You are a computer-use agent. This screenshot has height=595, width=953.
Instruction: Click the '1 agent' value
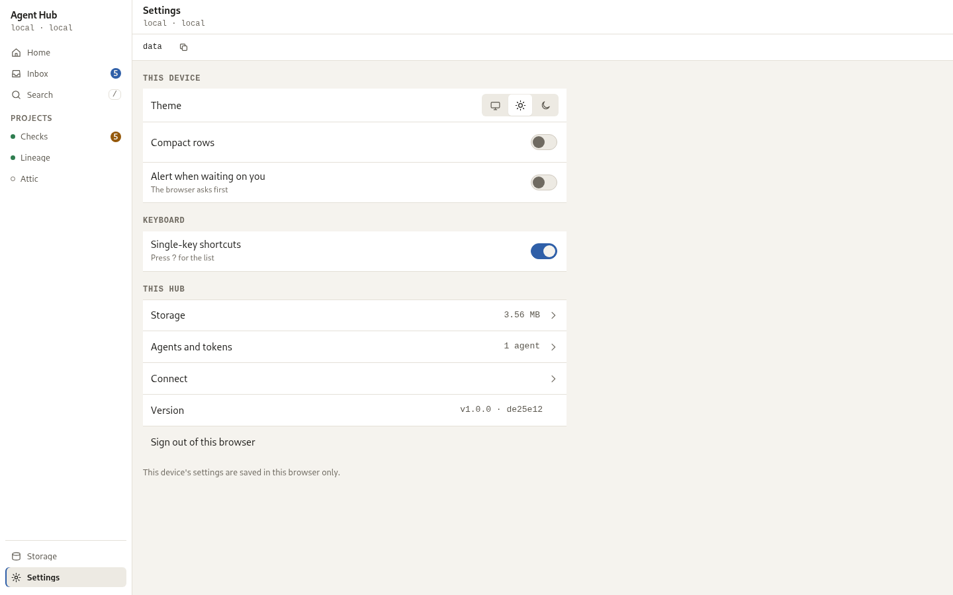522,346
